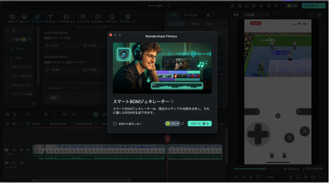Screen dimensions: 329x183
Task: Click the apps grid icon with red dot
Action: click(276, 6)
